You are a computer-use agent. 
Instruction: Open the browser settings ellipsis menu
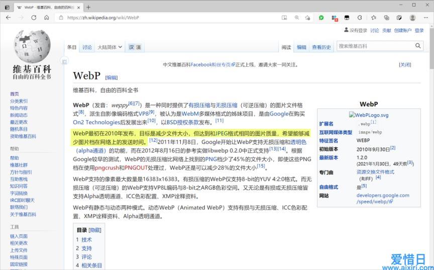[x=425, y=18]
